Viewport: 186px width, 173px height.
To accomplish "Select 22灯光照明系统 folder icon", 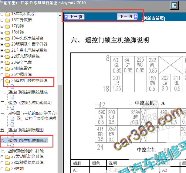I will [x=7, y=56].
